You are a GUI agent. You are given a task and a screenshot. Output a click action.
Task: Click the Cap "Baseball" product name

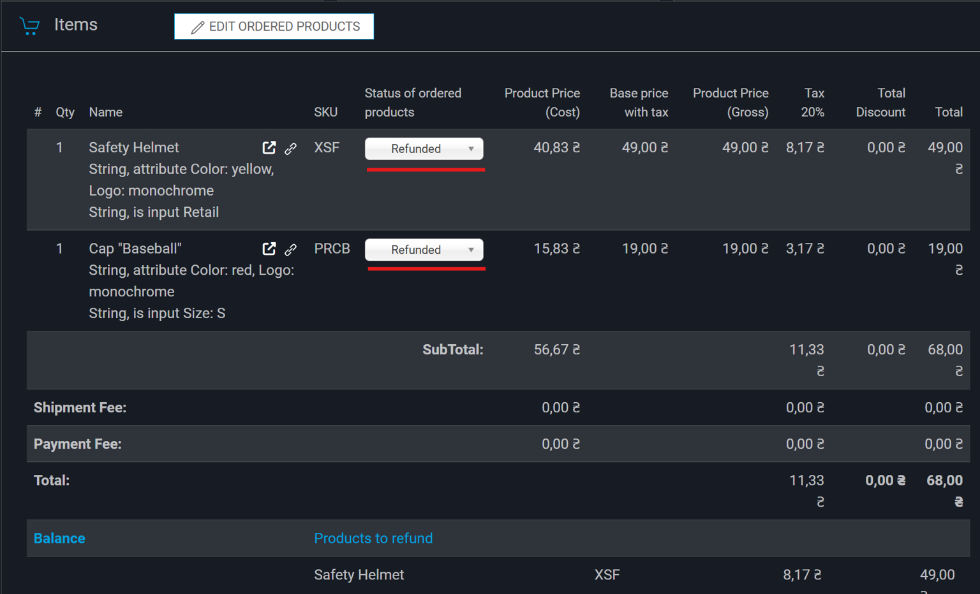coord(135,249)
